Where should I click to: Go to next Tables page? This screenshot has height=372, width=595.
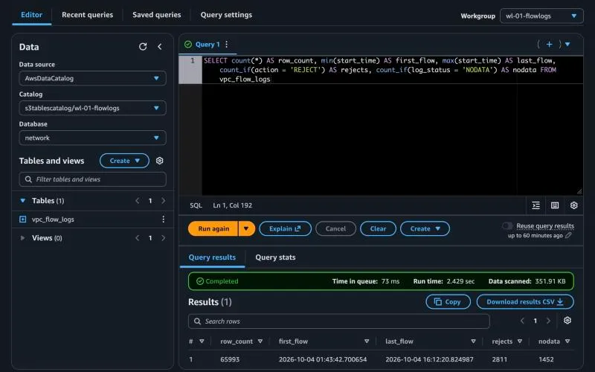[x=163, y=200]
